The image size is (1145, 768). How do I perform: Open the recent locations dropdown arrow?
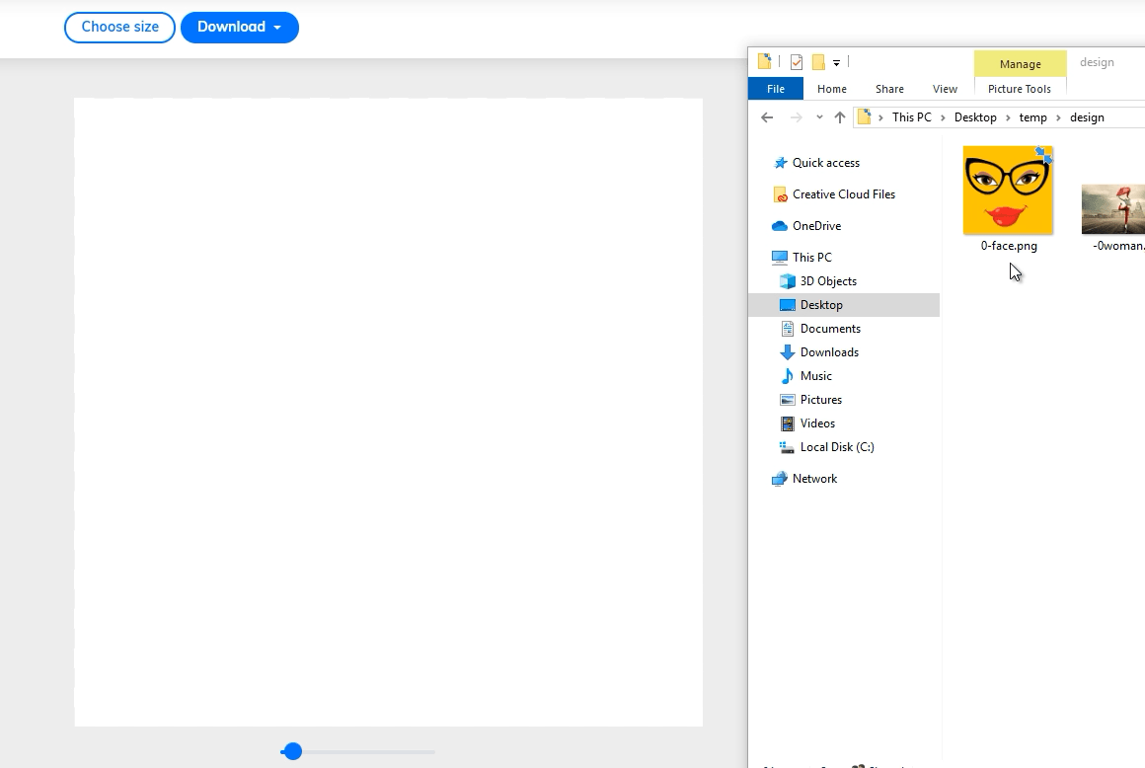pyautogui.click(x=819, y=116)
